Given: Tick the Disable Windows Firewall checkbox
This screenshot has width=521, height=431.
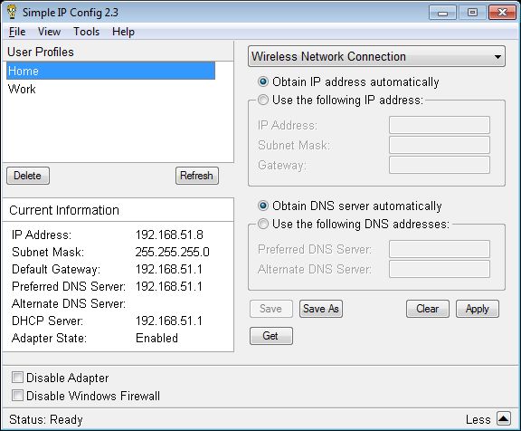Looking at the screenshot, I should [x=17, y=396].
